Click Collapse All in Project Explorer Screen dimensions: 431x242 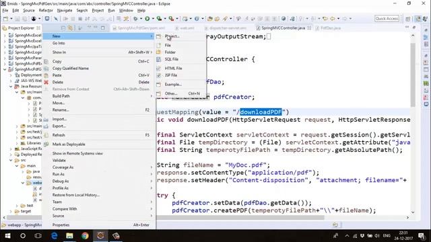coord(63,28)
